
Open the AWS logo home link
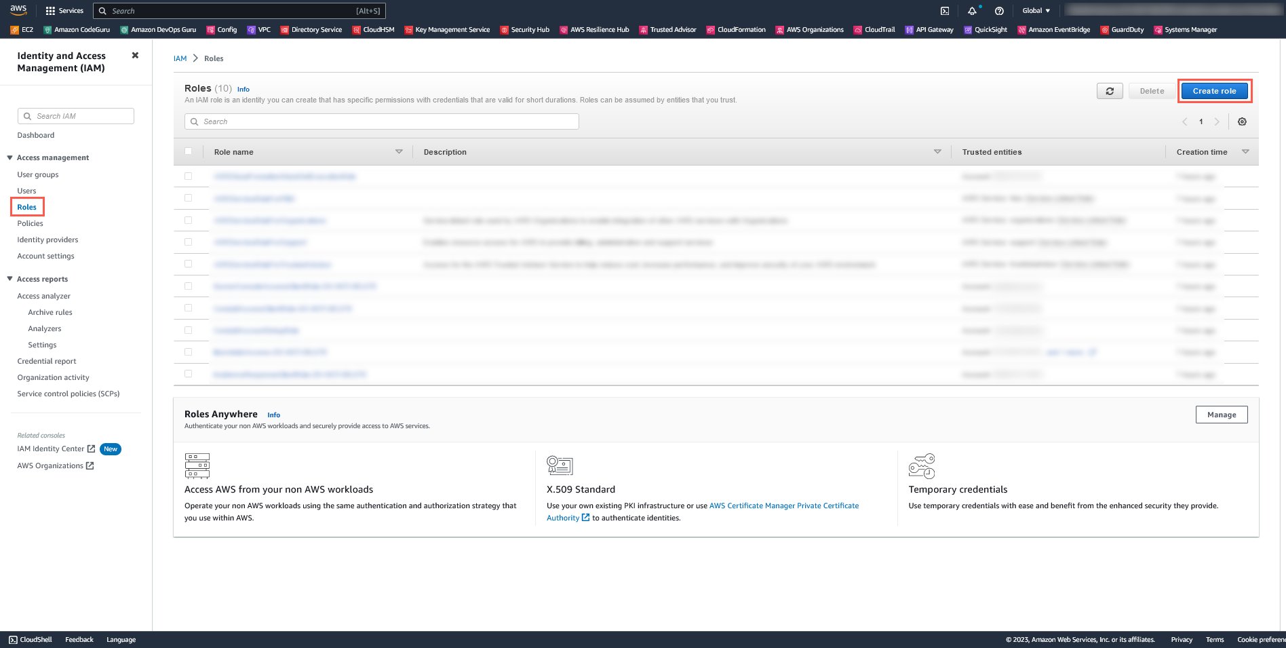tap(18, 10)
